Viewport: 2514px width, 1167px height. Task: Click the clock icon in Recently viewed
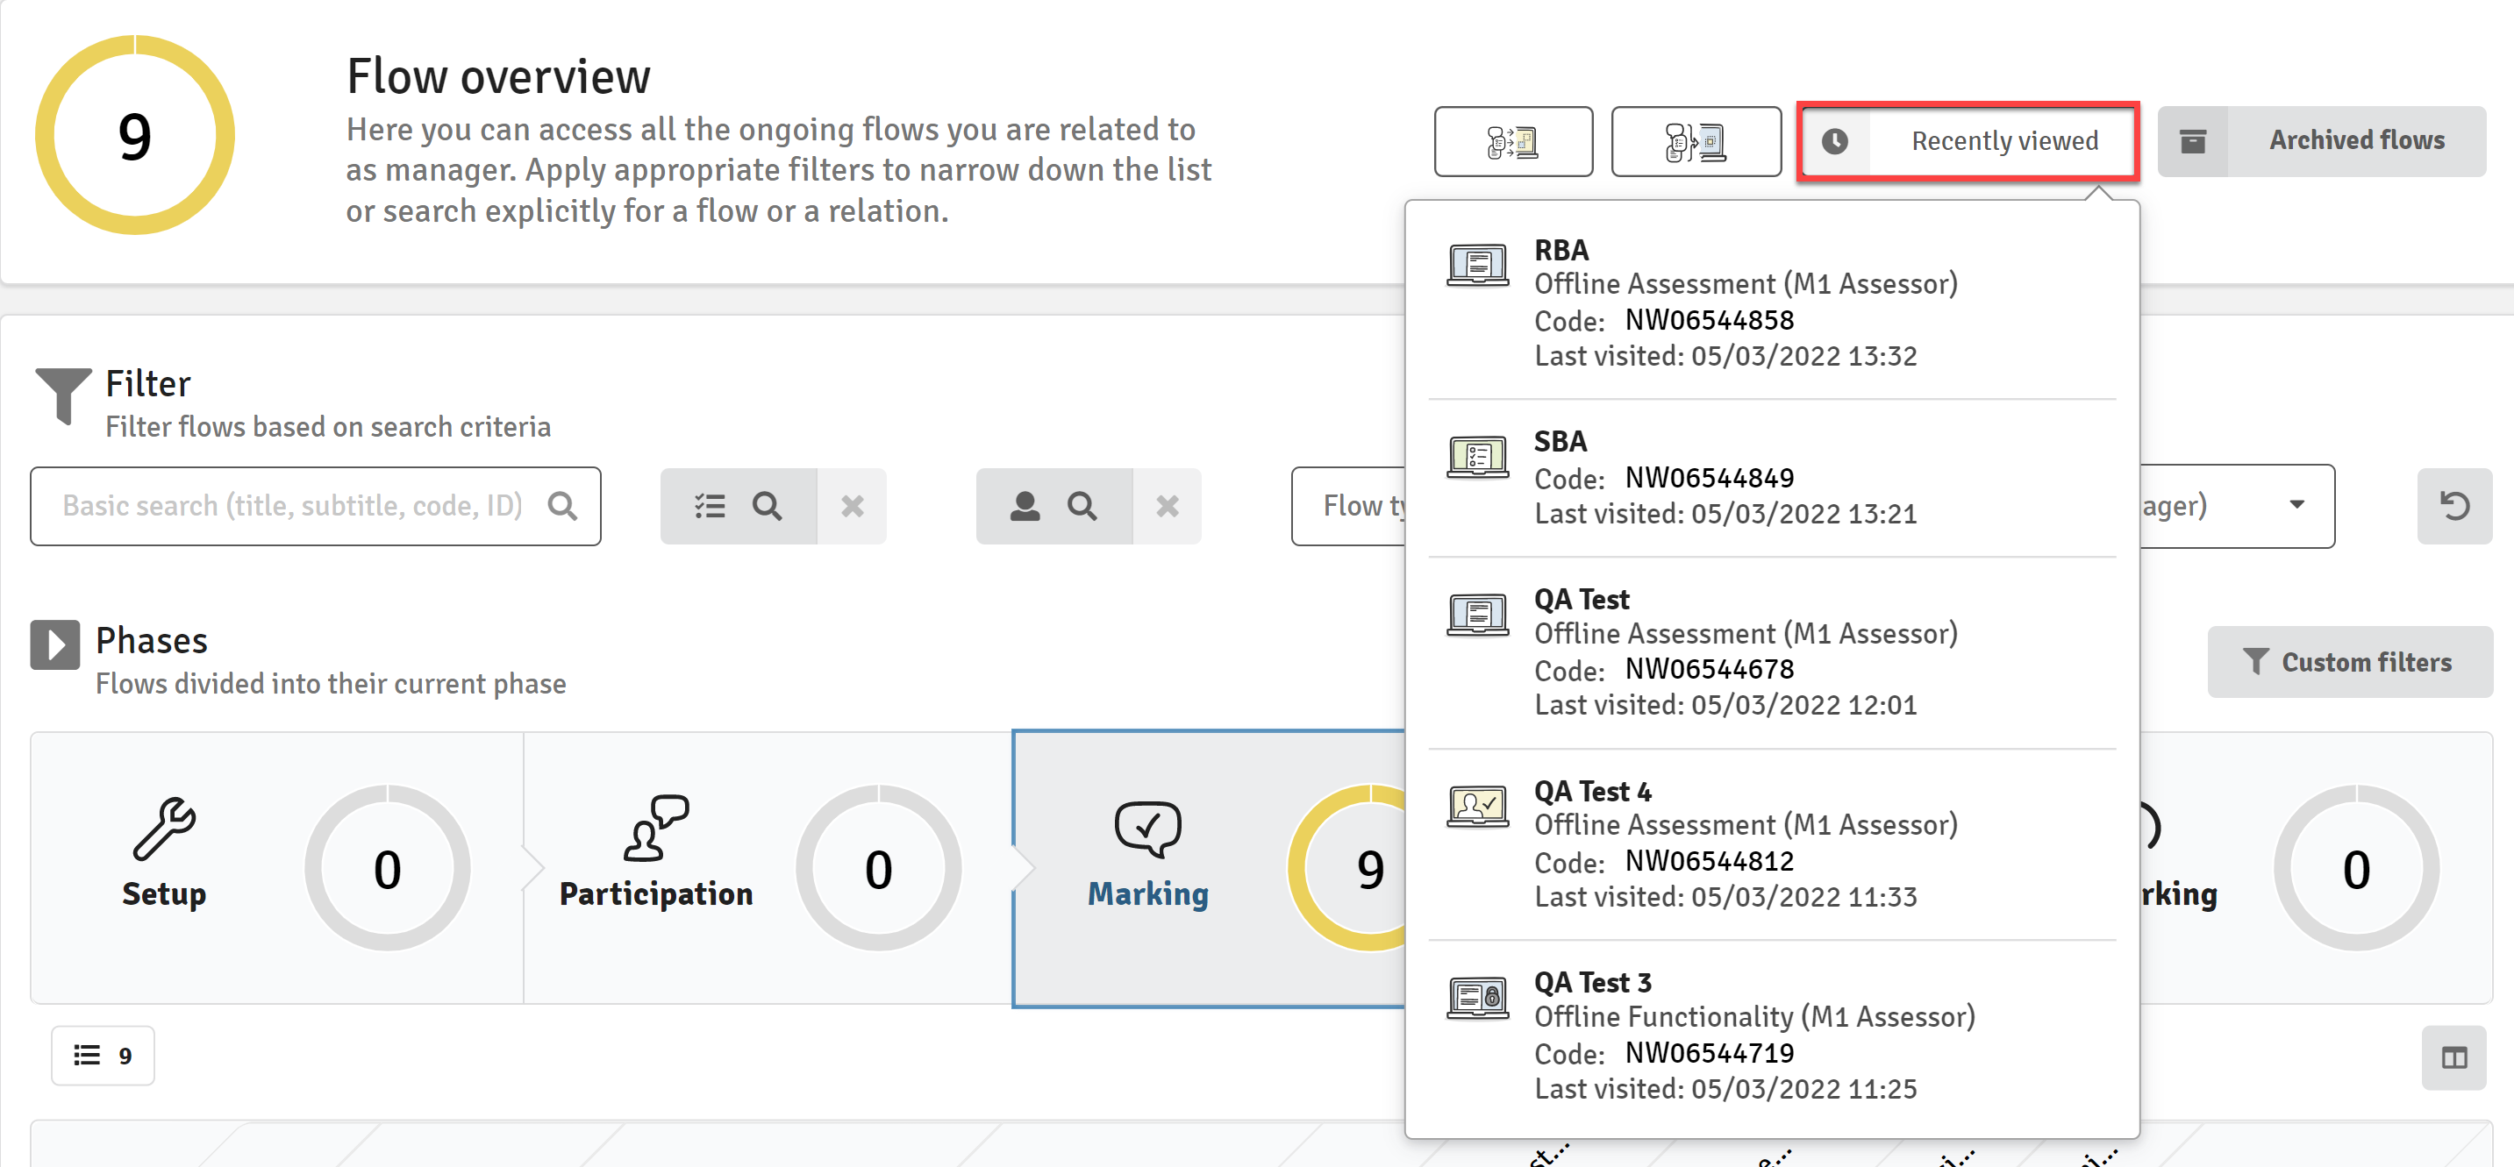coord(1835,141)
